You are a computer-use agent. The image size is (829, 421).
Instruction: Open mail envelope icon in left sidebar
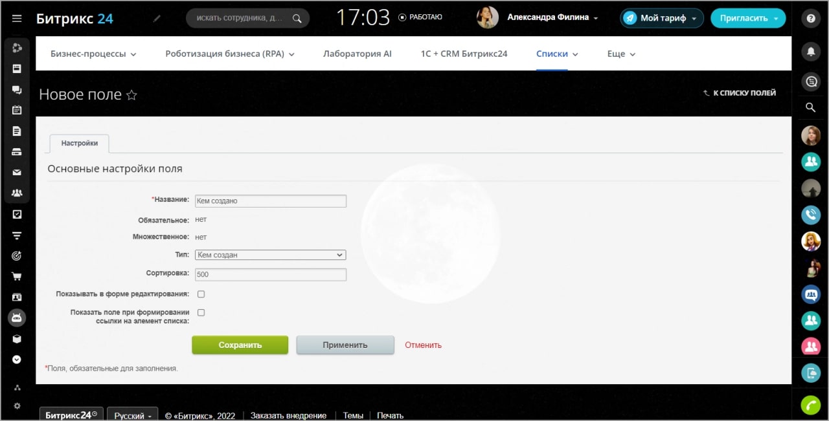click(17, 173)
